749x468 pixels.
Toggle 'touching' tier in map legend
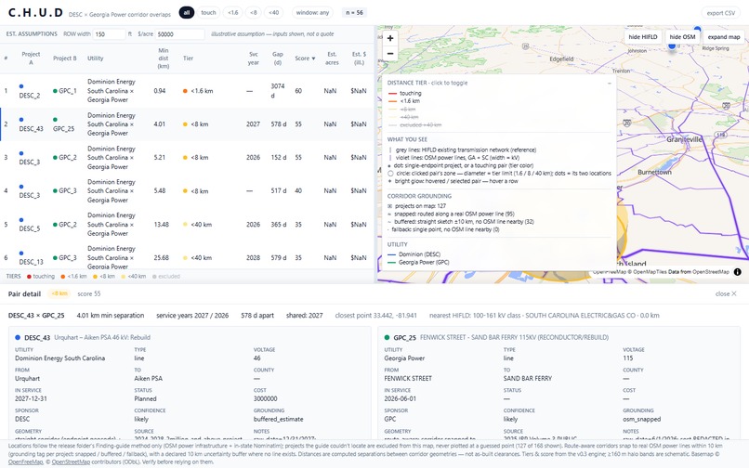click(405, 94)
